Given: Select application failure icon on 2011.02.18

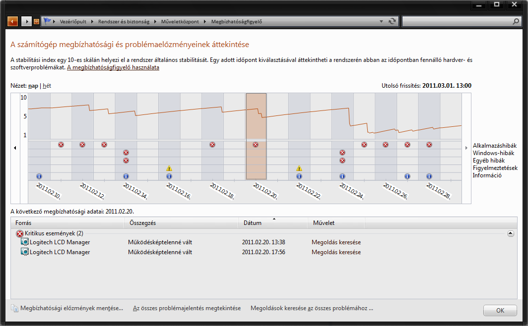Looking at the screenshot, I should [x=212, y=145].
